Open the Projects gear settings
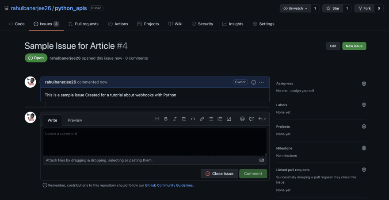The height and width of the screenshot is (200, 389). tap(364, 127)
